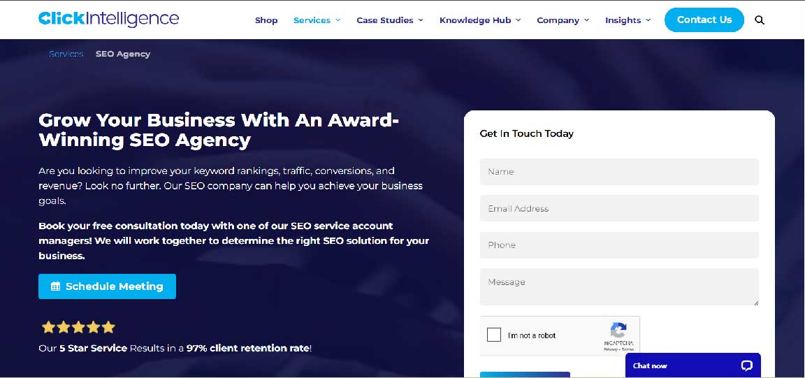Image resolution: width=805 pixels, height=378 pixels.
Task: Click the Message text area
Action: [x=618, y=286]
